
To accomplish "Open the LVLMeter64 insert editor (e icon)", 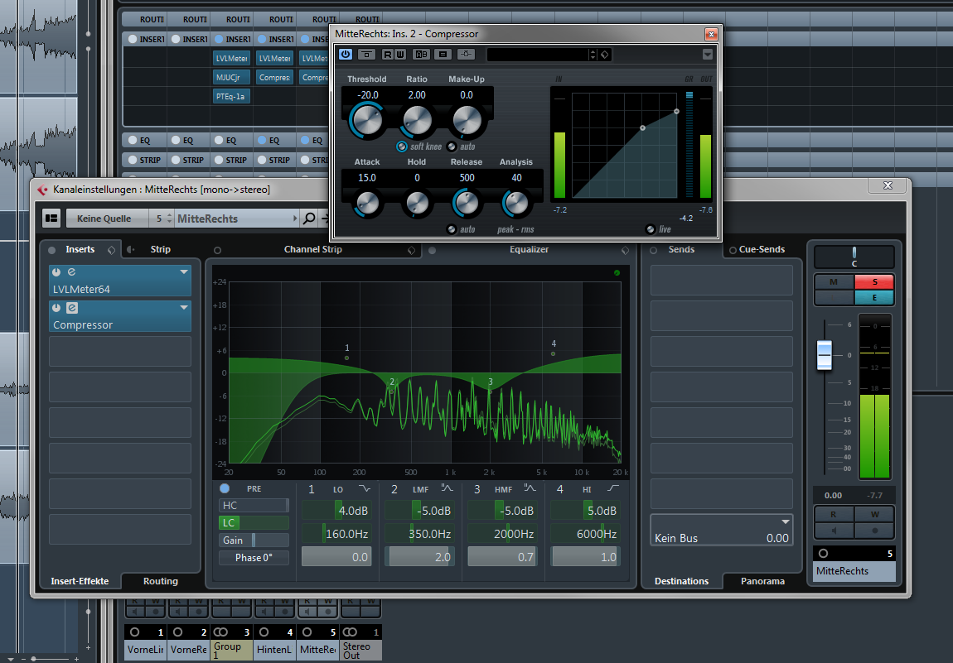I will (x=72, y=272).
